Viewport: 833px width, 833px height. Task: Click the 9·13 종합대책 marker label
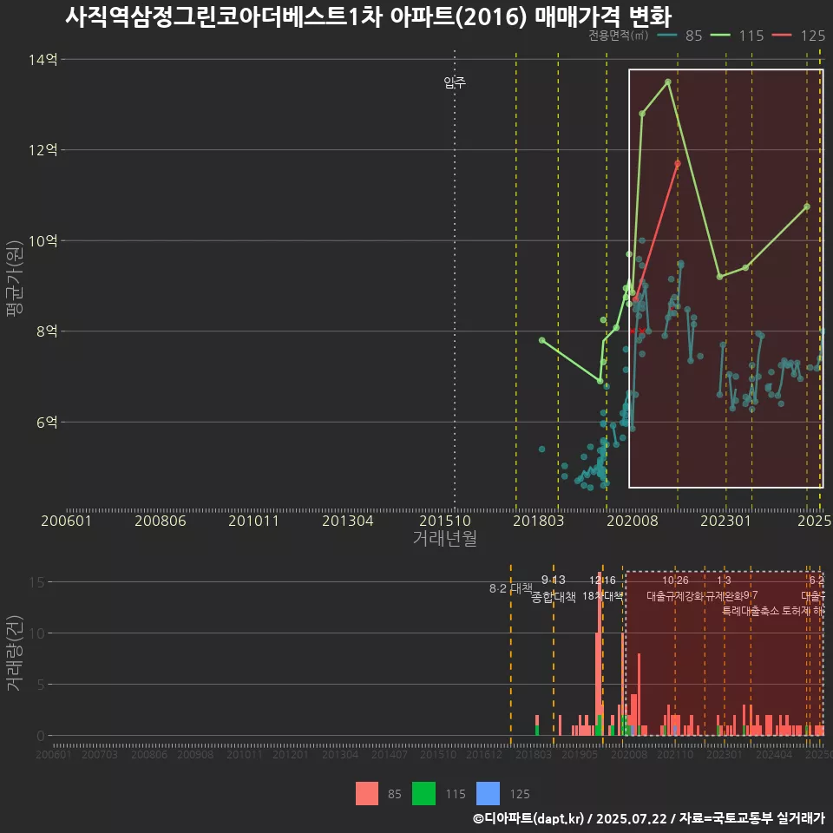554,588
